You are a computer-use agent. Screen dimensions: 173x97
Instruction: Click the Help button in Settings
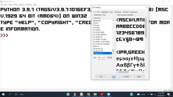139,77
